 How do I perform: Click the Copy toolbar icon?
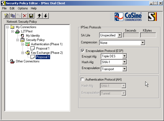[x=13, y=16]
